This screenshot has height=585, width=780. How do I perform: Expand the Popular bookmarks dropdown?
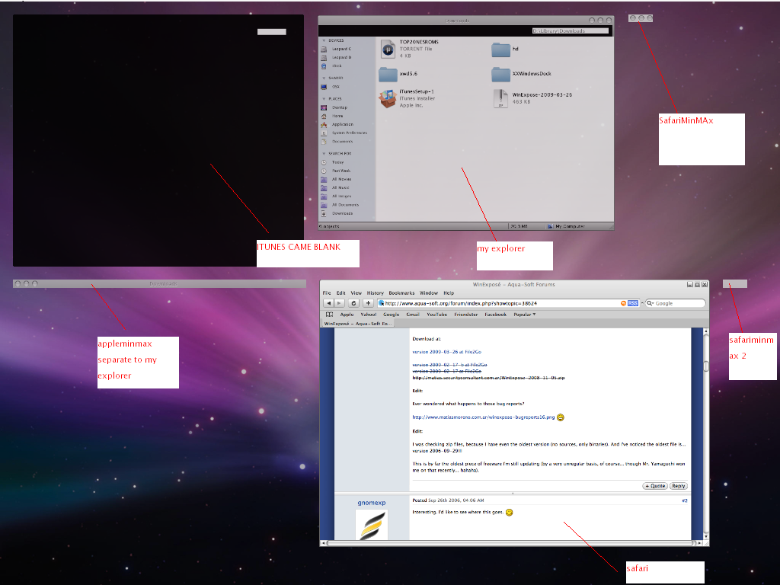524,314
